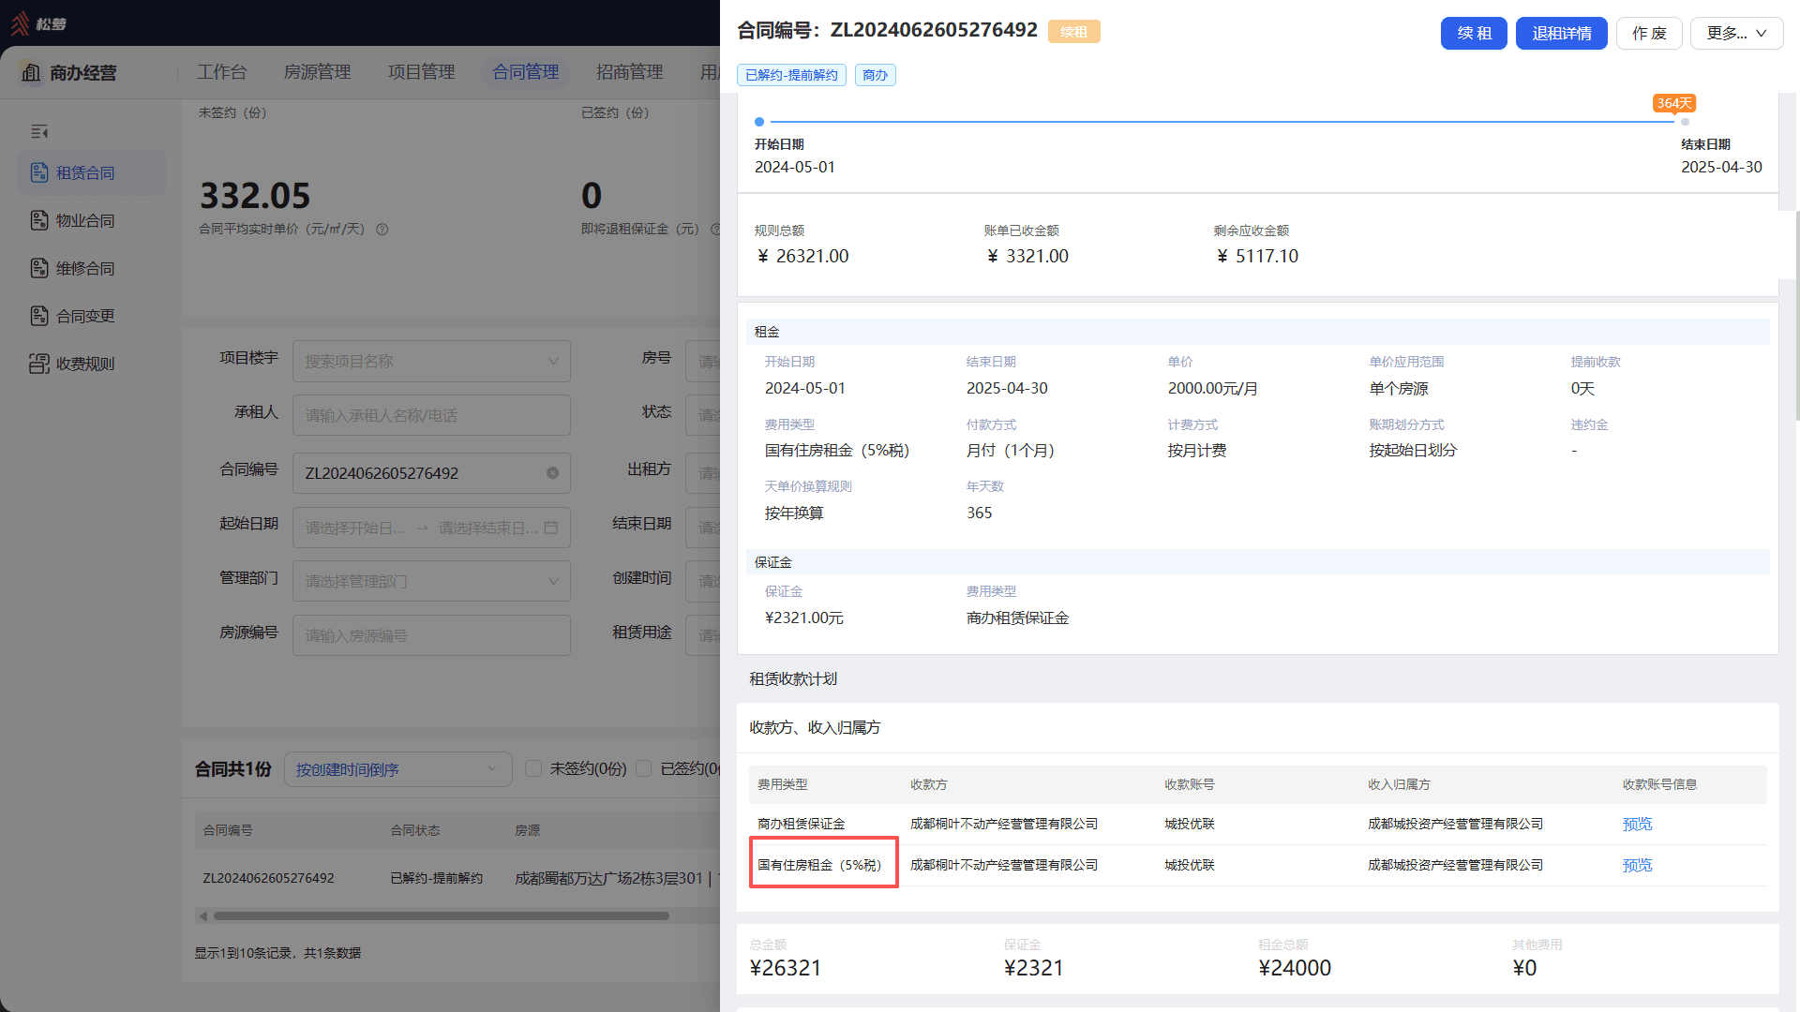Expand the 更多... dropdown
This screenshot has height=1012, width=1800.
point(1736,33)
